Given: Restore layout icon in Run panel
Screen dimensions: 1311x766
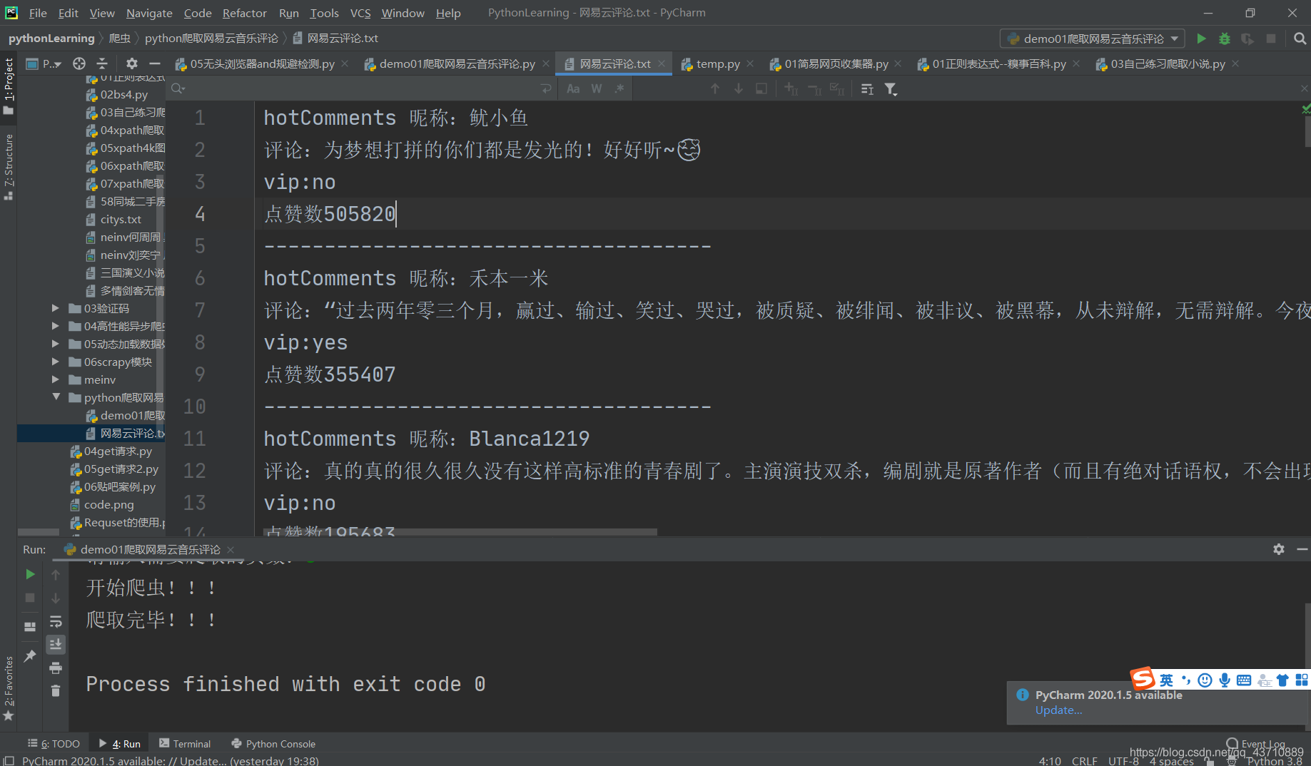Looking at the screenshot, I should coord(30,627).
